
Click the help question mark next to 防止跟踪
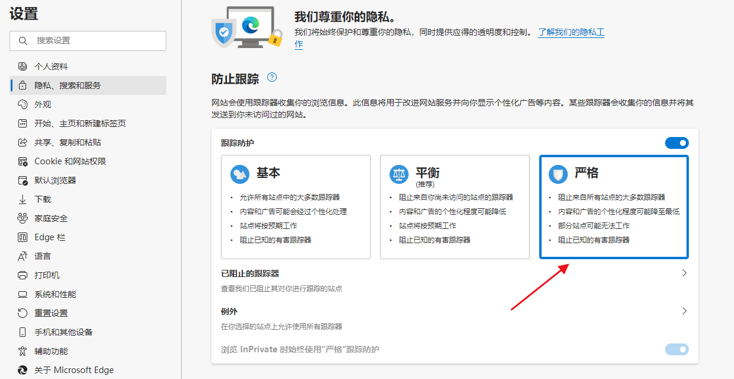272,77
